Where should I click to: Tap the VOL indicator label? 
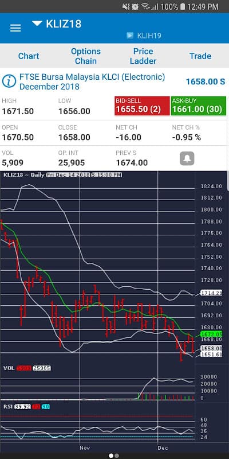click(9, 368)
